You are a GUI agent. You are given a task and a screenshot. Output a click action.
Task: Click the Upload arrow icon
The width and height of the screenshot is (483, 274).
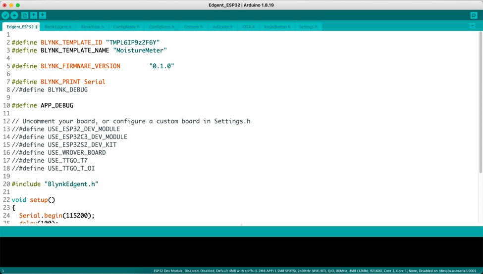pyautogui.click(x=14, y=15)
